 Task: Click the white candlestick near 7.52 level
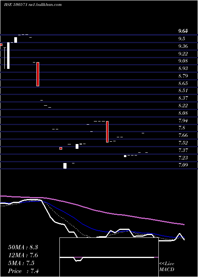[77, 146]
